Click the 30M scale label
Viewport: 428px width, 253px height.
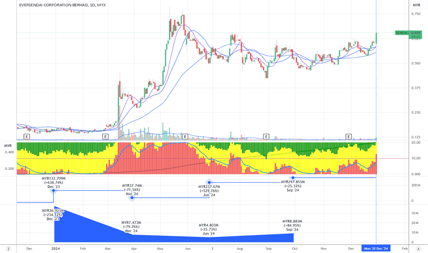[415, 213]
